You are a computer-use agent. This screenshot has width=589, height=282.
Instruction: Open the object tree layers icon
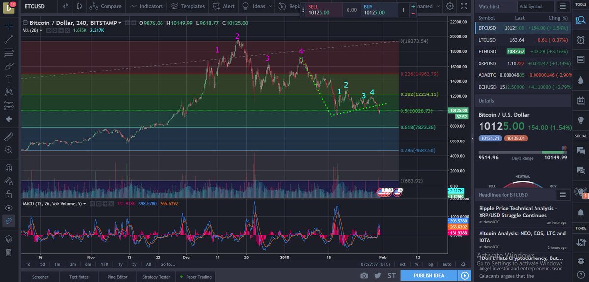8,239
